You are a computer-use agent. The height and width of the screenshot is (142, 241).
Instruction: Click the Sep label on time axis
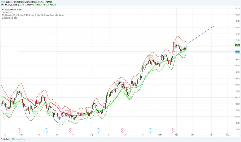click(92, 135)
